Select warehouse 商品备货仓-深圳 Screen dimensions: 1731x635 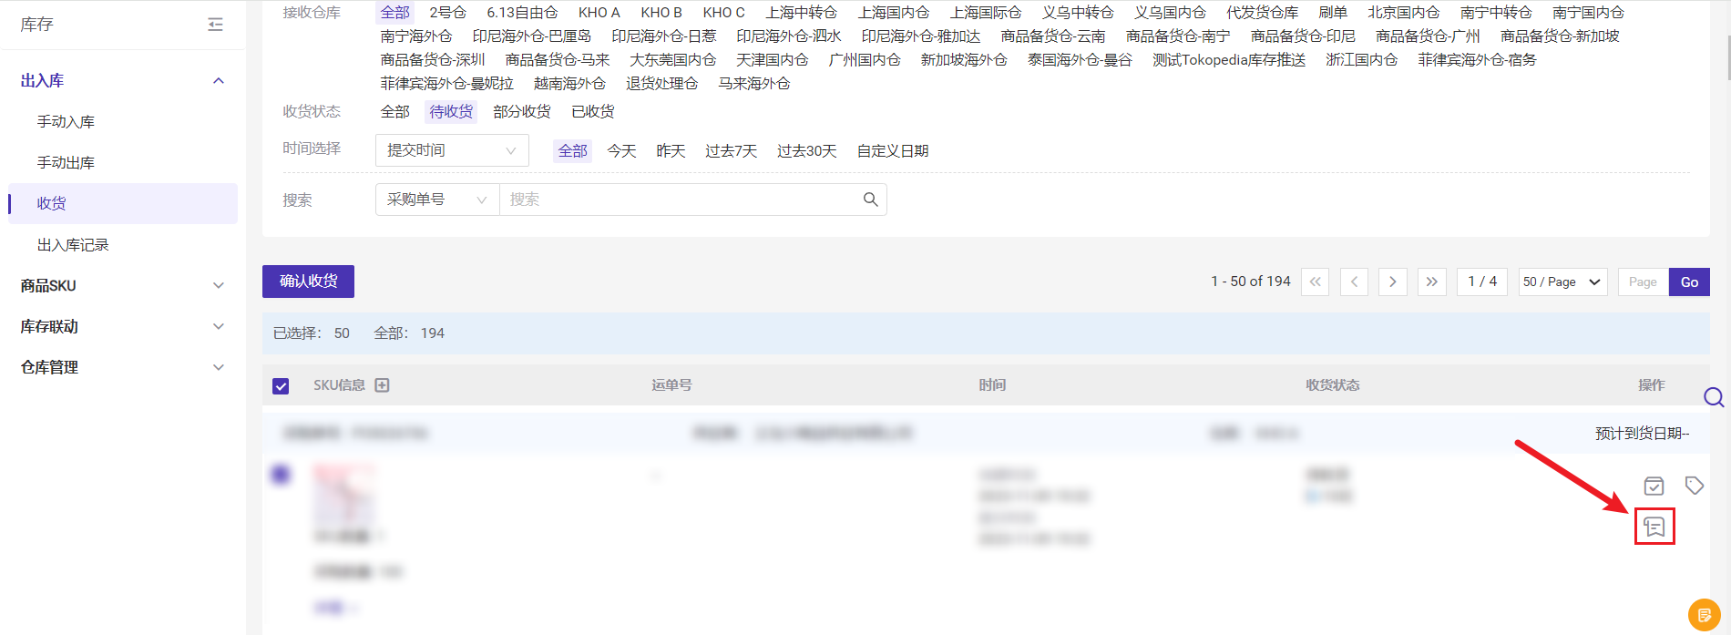[x=433, y=59]
